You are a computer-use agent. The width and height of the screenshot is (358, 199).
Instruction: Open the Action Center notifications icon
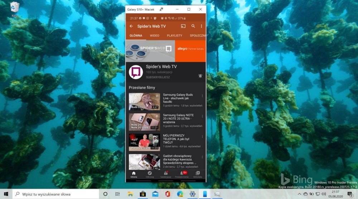click(x=350, y=194)
